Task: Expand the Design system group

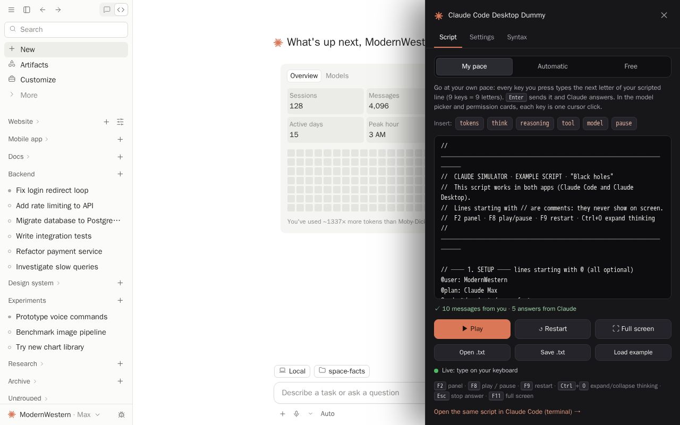Action: 34,283
